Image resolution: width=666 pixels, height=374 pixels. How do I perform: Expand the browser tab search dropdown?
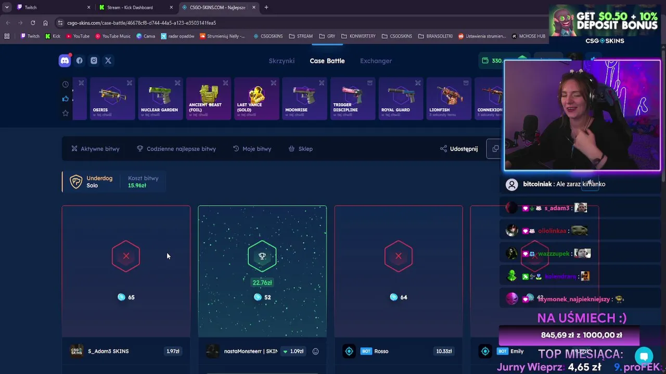click(7, 7)
